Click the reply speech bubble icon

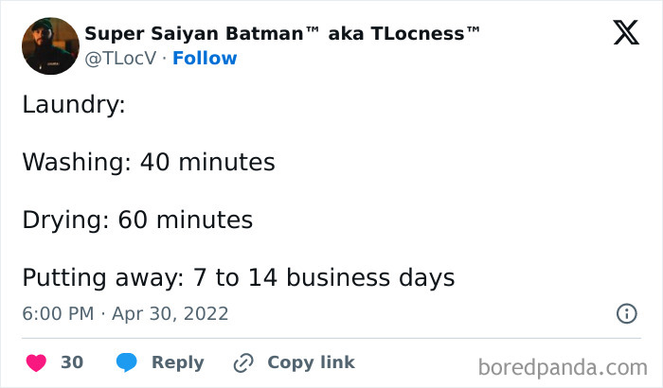pos(127,362)
